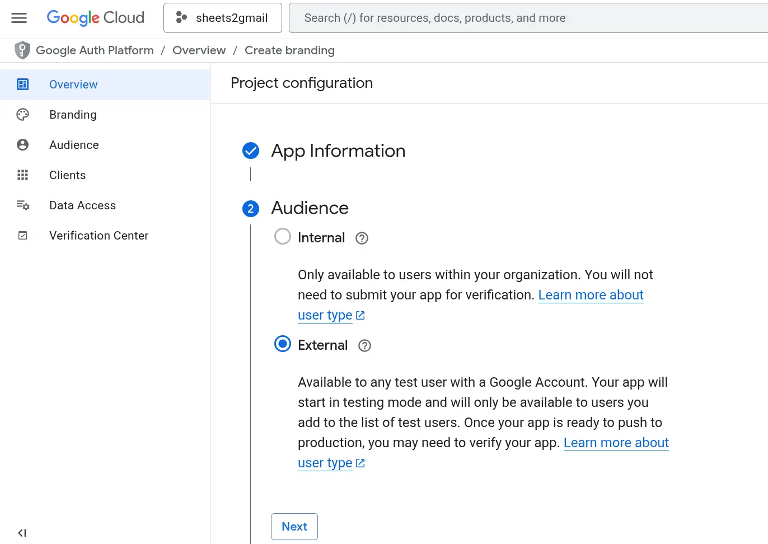
Task: Open Learn more link under External
Action: click(616, 443)
